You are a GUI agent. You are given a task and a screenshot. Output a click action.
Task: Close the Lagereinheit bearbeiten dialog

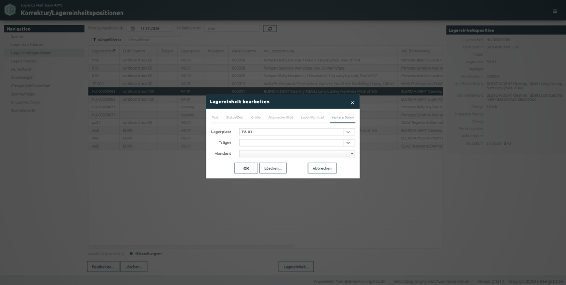tap(352, 102)
